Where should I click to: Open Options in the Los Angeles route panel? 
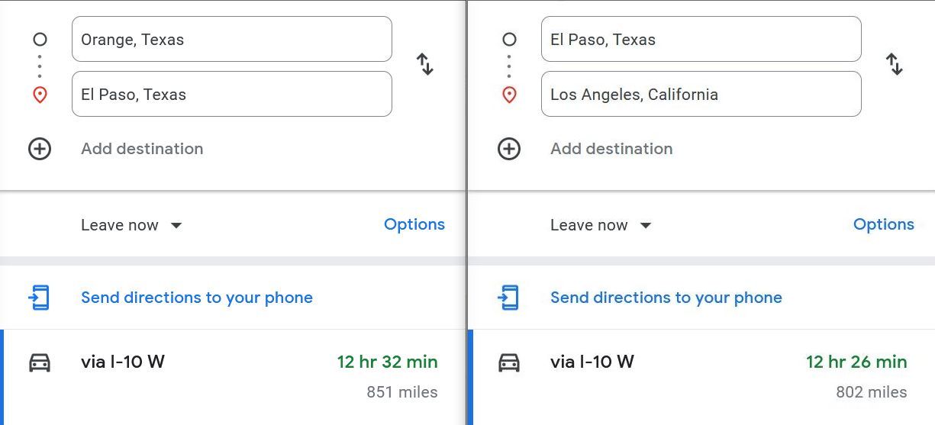pos(884,224)
